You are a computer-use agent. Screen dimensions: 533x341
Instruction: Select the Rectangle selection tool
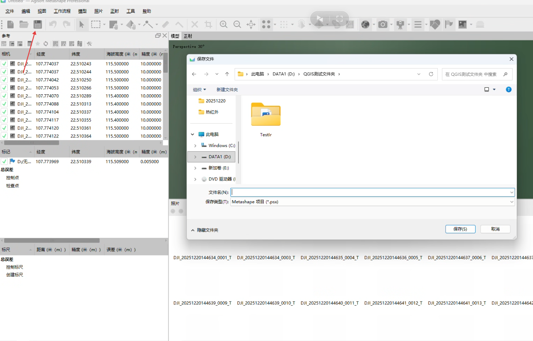[x=96, y=25]
